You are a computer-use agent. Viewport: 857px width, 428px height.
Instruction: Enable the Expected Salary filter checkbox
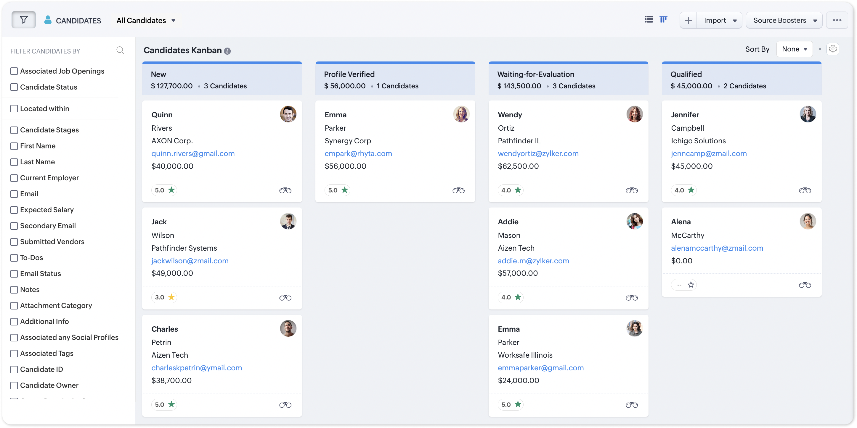14,210
